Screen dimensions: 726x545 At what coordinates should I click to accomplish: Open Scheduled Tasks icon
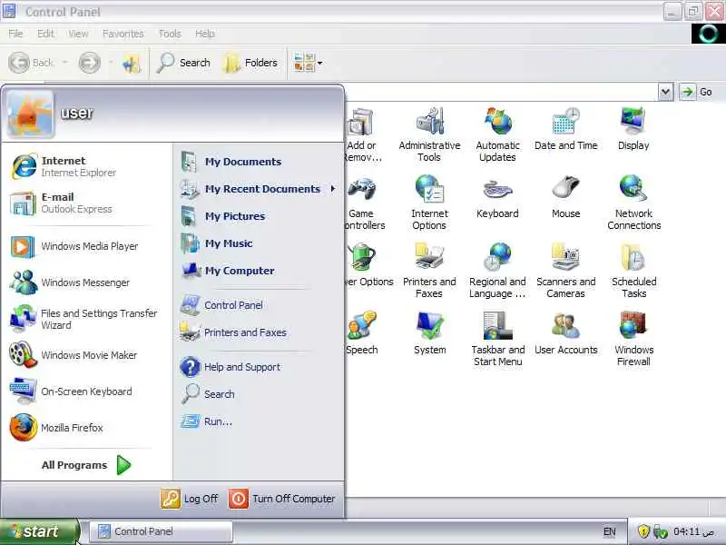click(x=633, y=271)
